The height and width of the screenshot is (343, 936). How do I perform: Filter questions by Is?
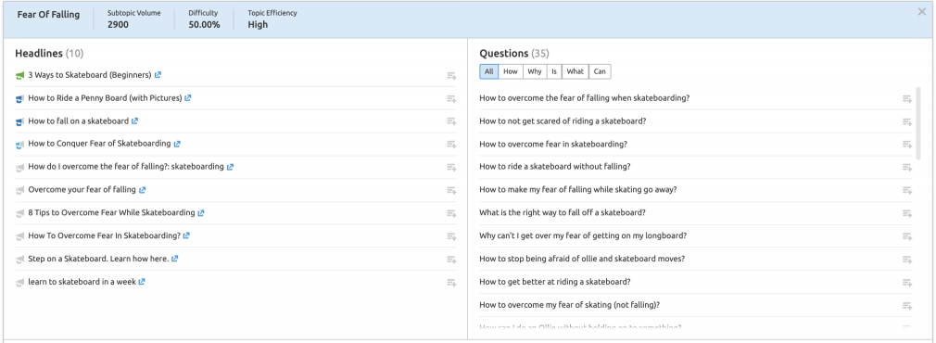554,71
